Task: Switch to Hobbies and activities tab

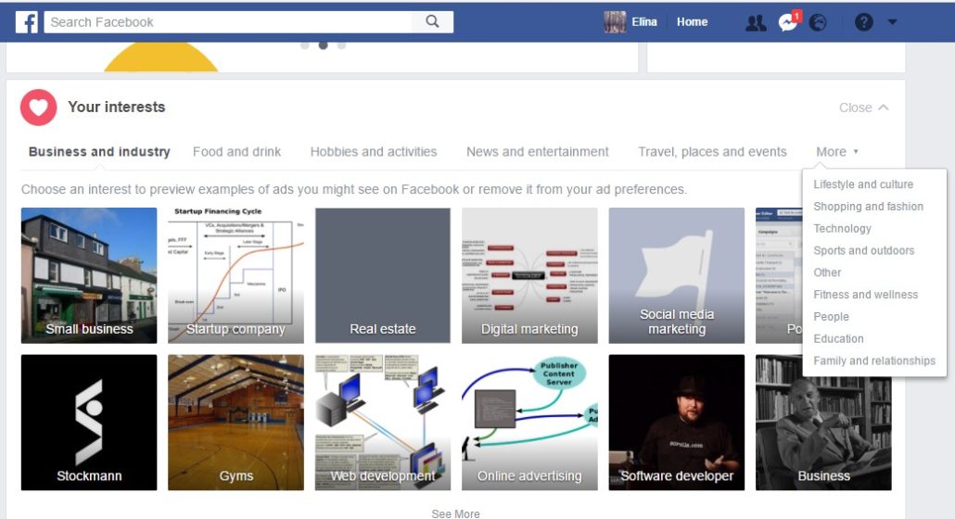Action: [x=374, y=151]
